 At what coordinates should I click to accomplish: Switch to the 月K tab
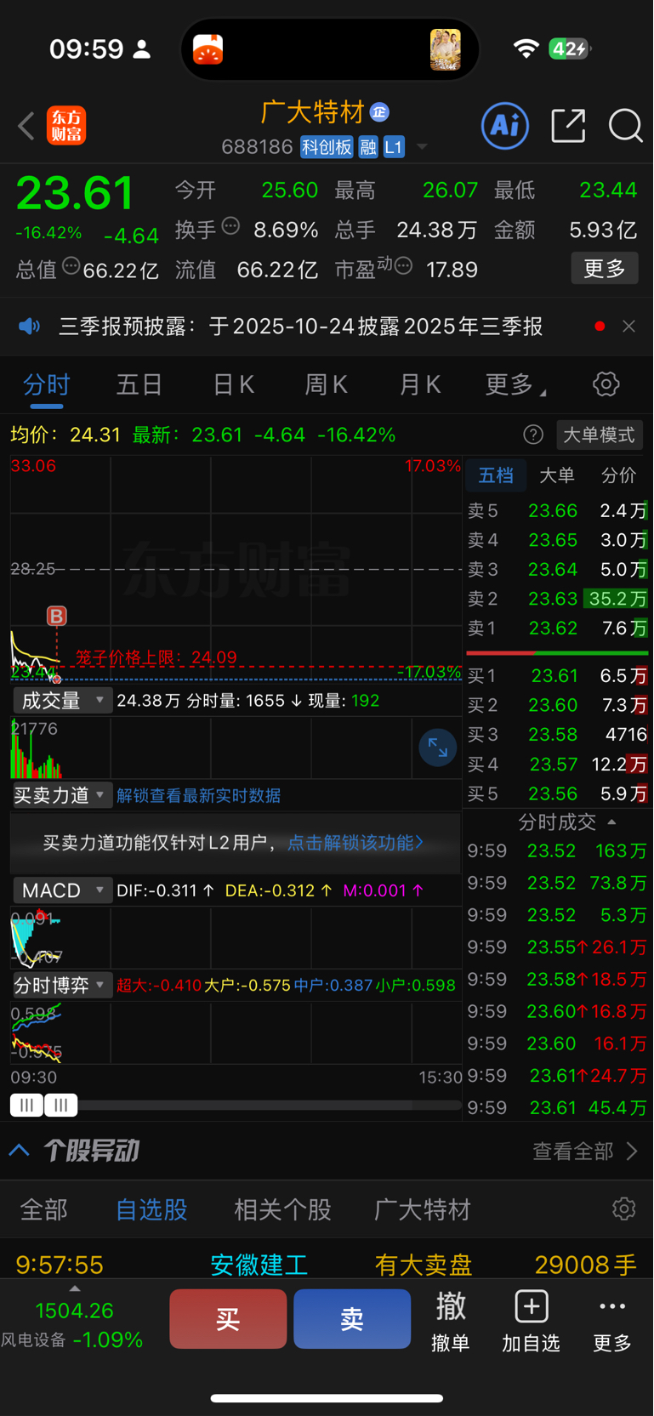(420, 384)
